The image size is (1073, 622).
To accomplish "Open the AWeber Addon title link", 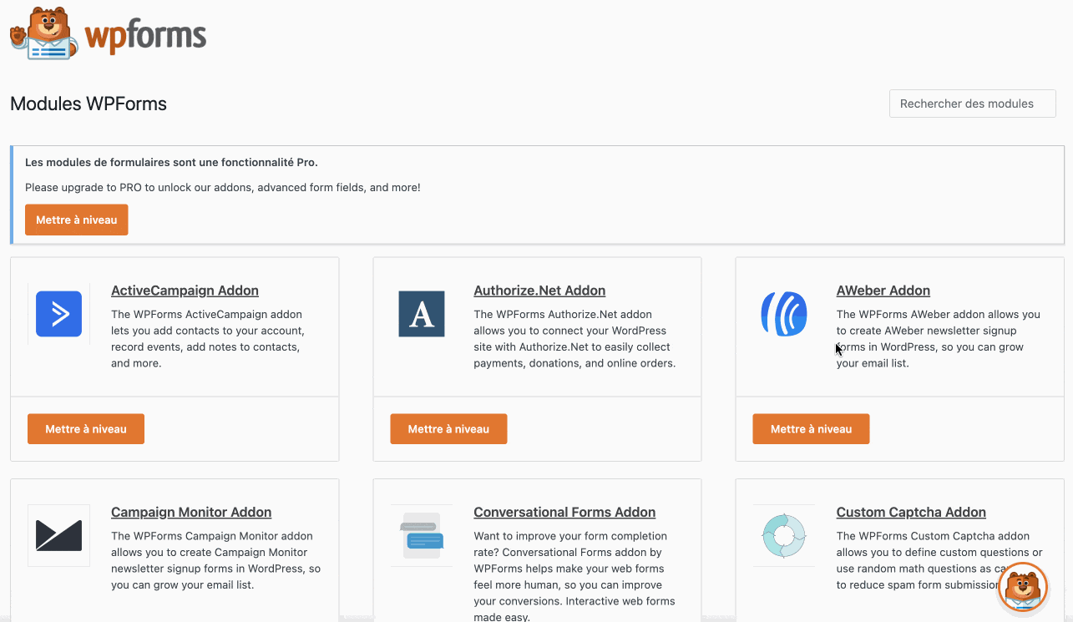I will click(883, 291).
